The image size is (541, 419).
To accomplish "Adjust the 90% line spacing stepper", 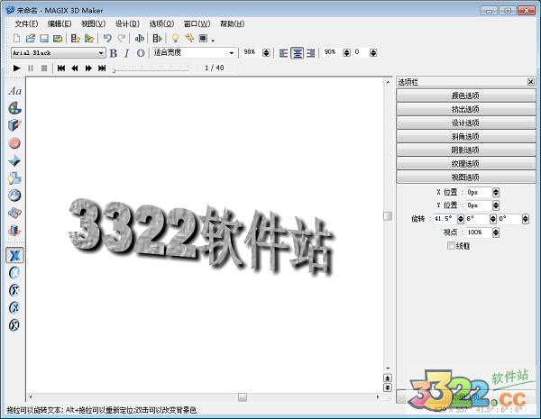I will pyautogui.click(x=346, y=53).
